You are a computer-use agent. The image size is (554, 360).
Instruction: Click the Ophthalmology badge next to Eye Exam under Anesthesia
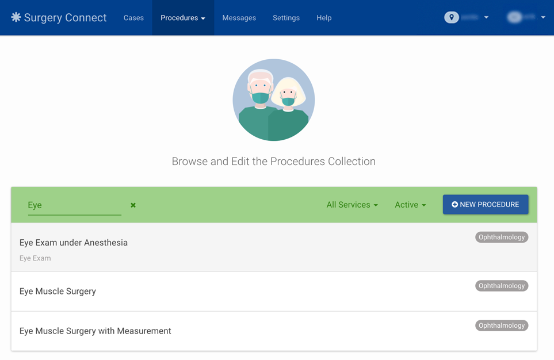(501, 237)
